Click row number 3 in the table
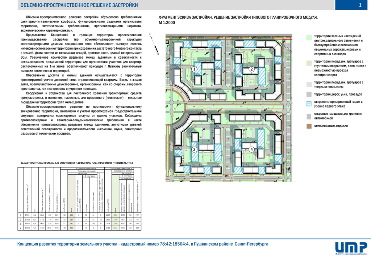Screen dimensions: 371x262 (x=21, y=224)
